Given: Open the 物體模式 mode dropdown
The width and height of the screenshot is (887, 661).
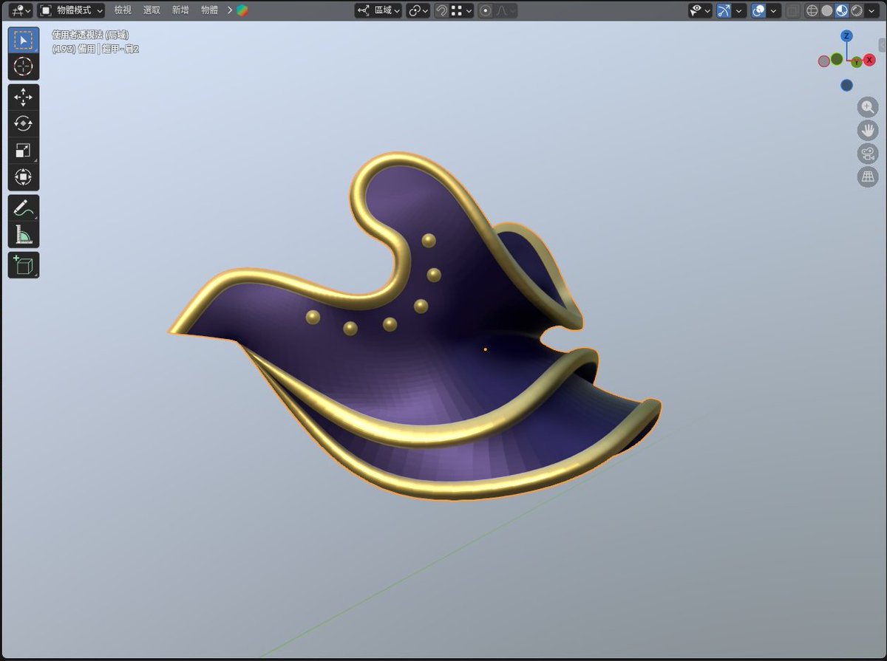Looking at the screenshot, I should pyautogui.click(x=71, y=10).
